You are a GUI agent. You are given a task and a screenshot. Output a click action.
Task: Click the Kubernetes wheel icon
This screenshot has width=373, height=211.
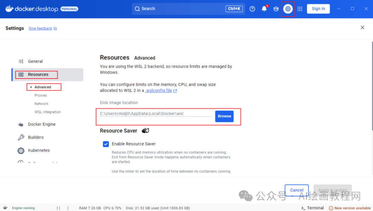[21, 150]
